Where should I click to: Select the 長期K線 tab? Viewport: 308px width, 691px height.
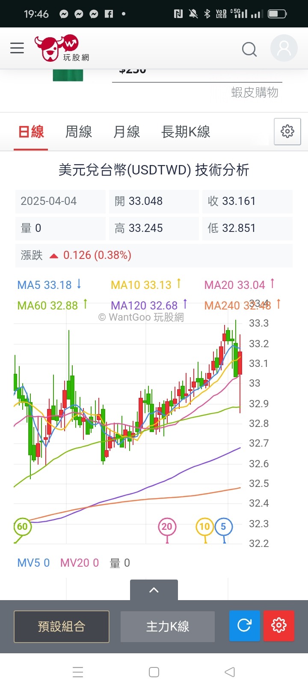(186, 132)
